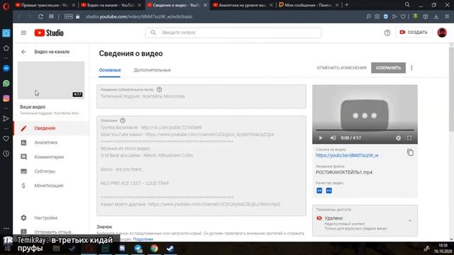Open the three-dot options menu beside СОХРАНИТЬ
The height and width of the screenshot is (255, 454).
(x=411, y=68)
